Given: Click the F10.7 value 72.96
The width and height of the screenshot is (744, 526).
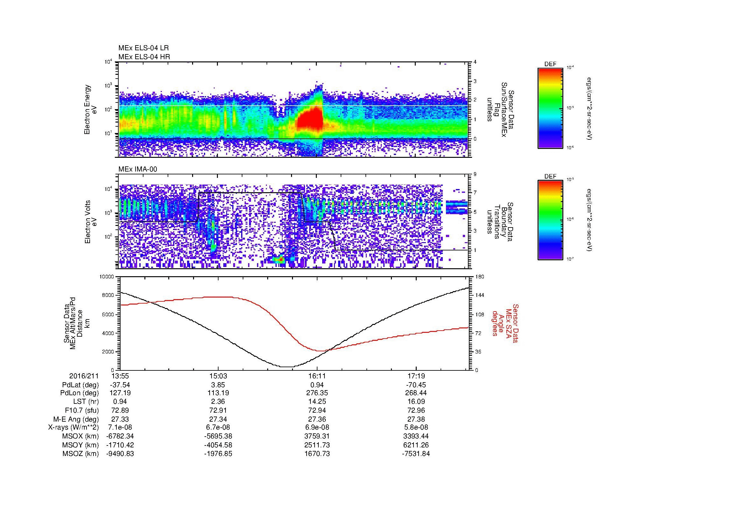Looking at the screenshot, I should pos(416,410).
